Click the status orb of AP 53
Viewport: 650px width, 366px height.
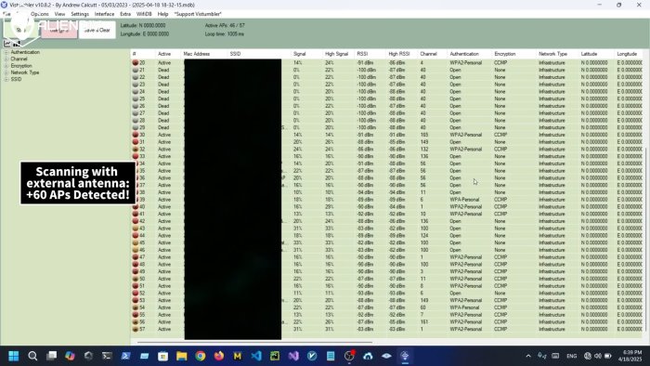(136, 300)
